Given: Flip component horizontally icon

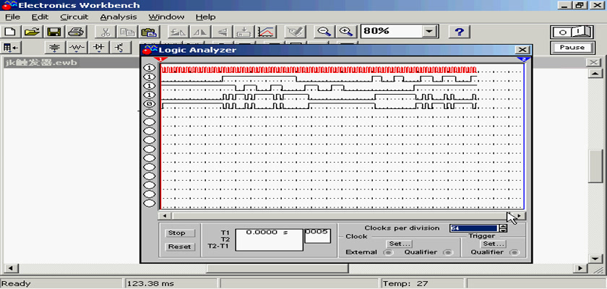Looking at the screenshot, I should pyautogui.click(x=199, y=32).
